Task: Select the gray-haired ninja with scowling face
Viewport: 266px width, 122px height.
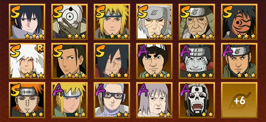Action: coord(154,100)
